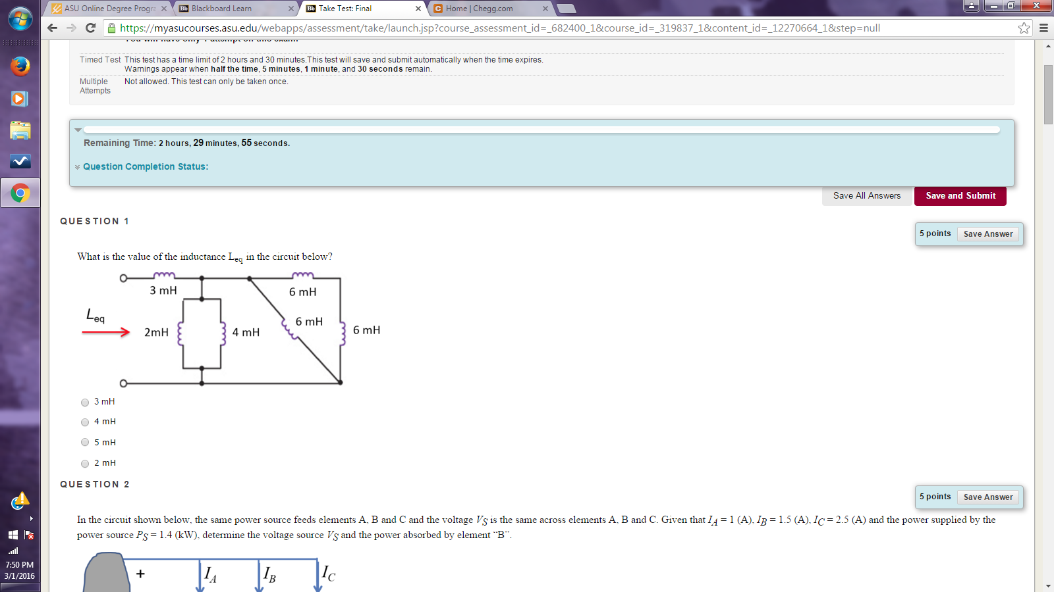
Task: Open Windows Media Player from the taskbar
Action: [x=20, y=99]
